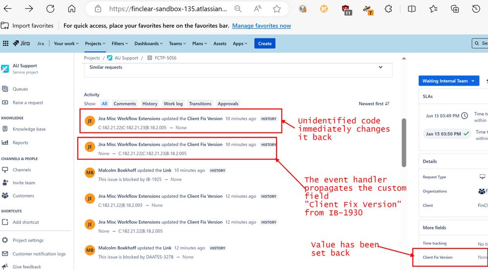Open the Your work dropdown
Viewport: 488px width, 270px height.
(x=66, y=43)
